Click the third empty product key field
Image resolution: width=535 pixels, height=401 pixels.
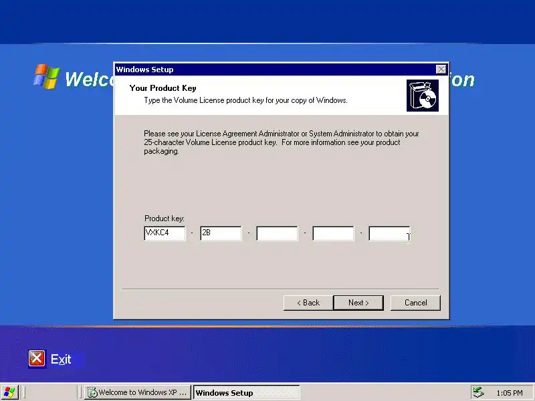(x=277, y=233)
